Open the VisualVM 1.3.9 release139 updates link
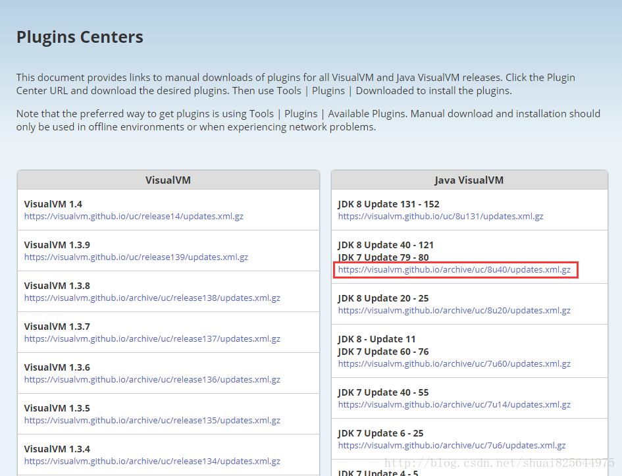622x476 pixels. coord(136,257)
